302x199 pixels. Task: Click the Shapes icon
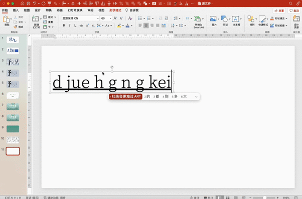point(224,19)
